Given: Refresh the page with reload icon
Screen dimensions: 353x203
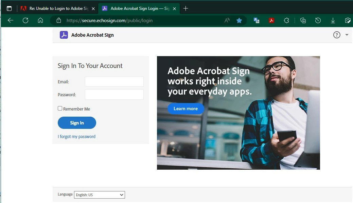Looking at the screenshot, I should point(25,20).
